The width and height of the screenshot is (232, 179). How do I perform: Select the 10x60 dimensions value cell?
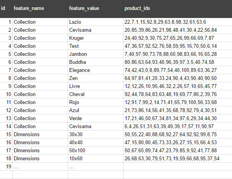pos(96,158)
